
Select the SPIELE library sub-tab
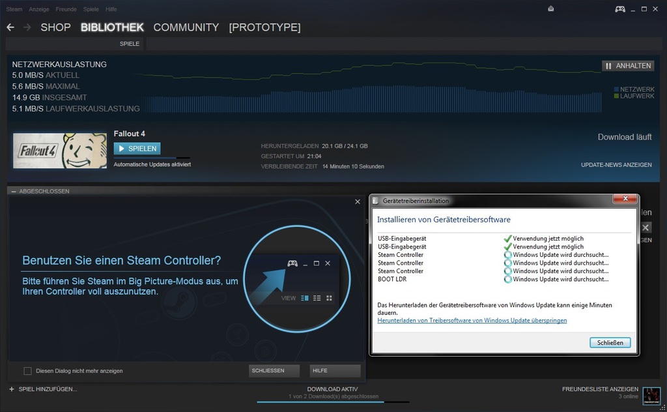130,44
